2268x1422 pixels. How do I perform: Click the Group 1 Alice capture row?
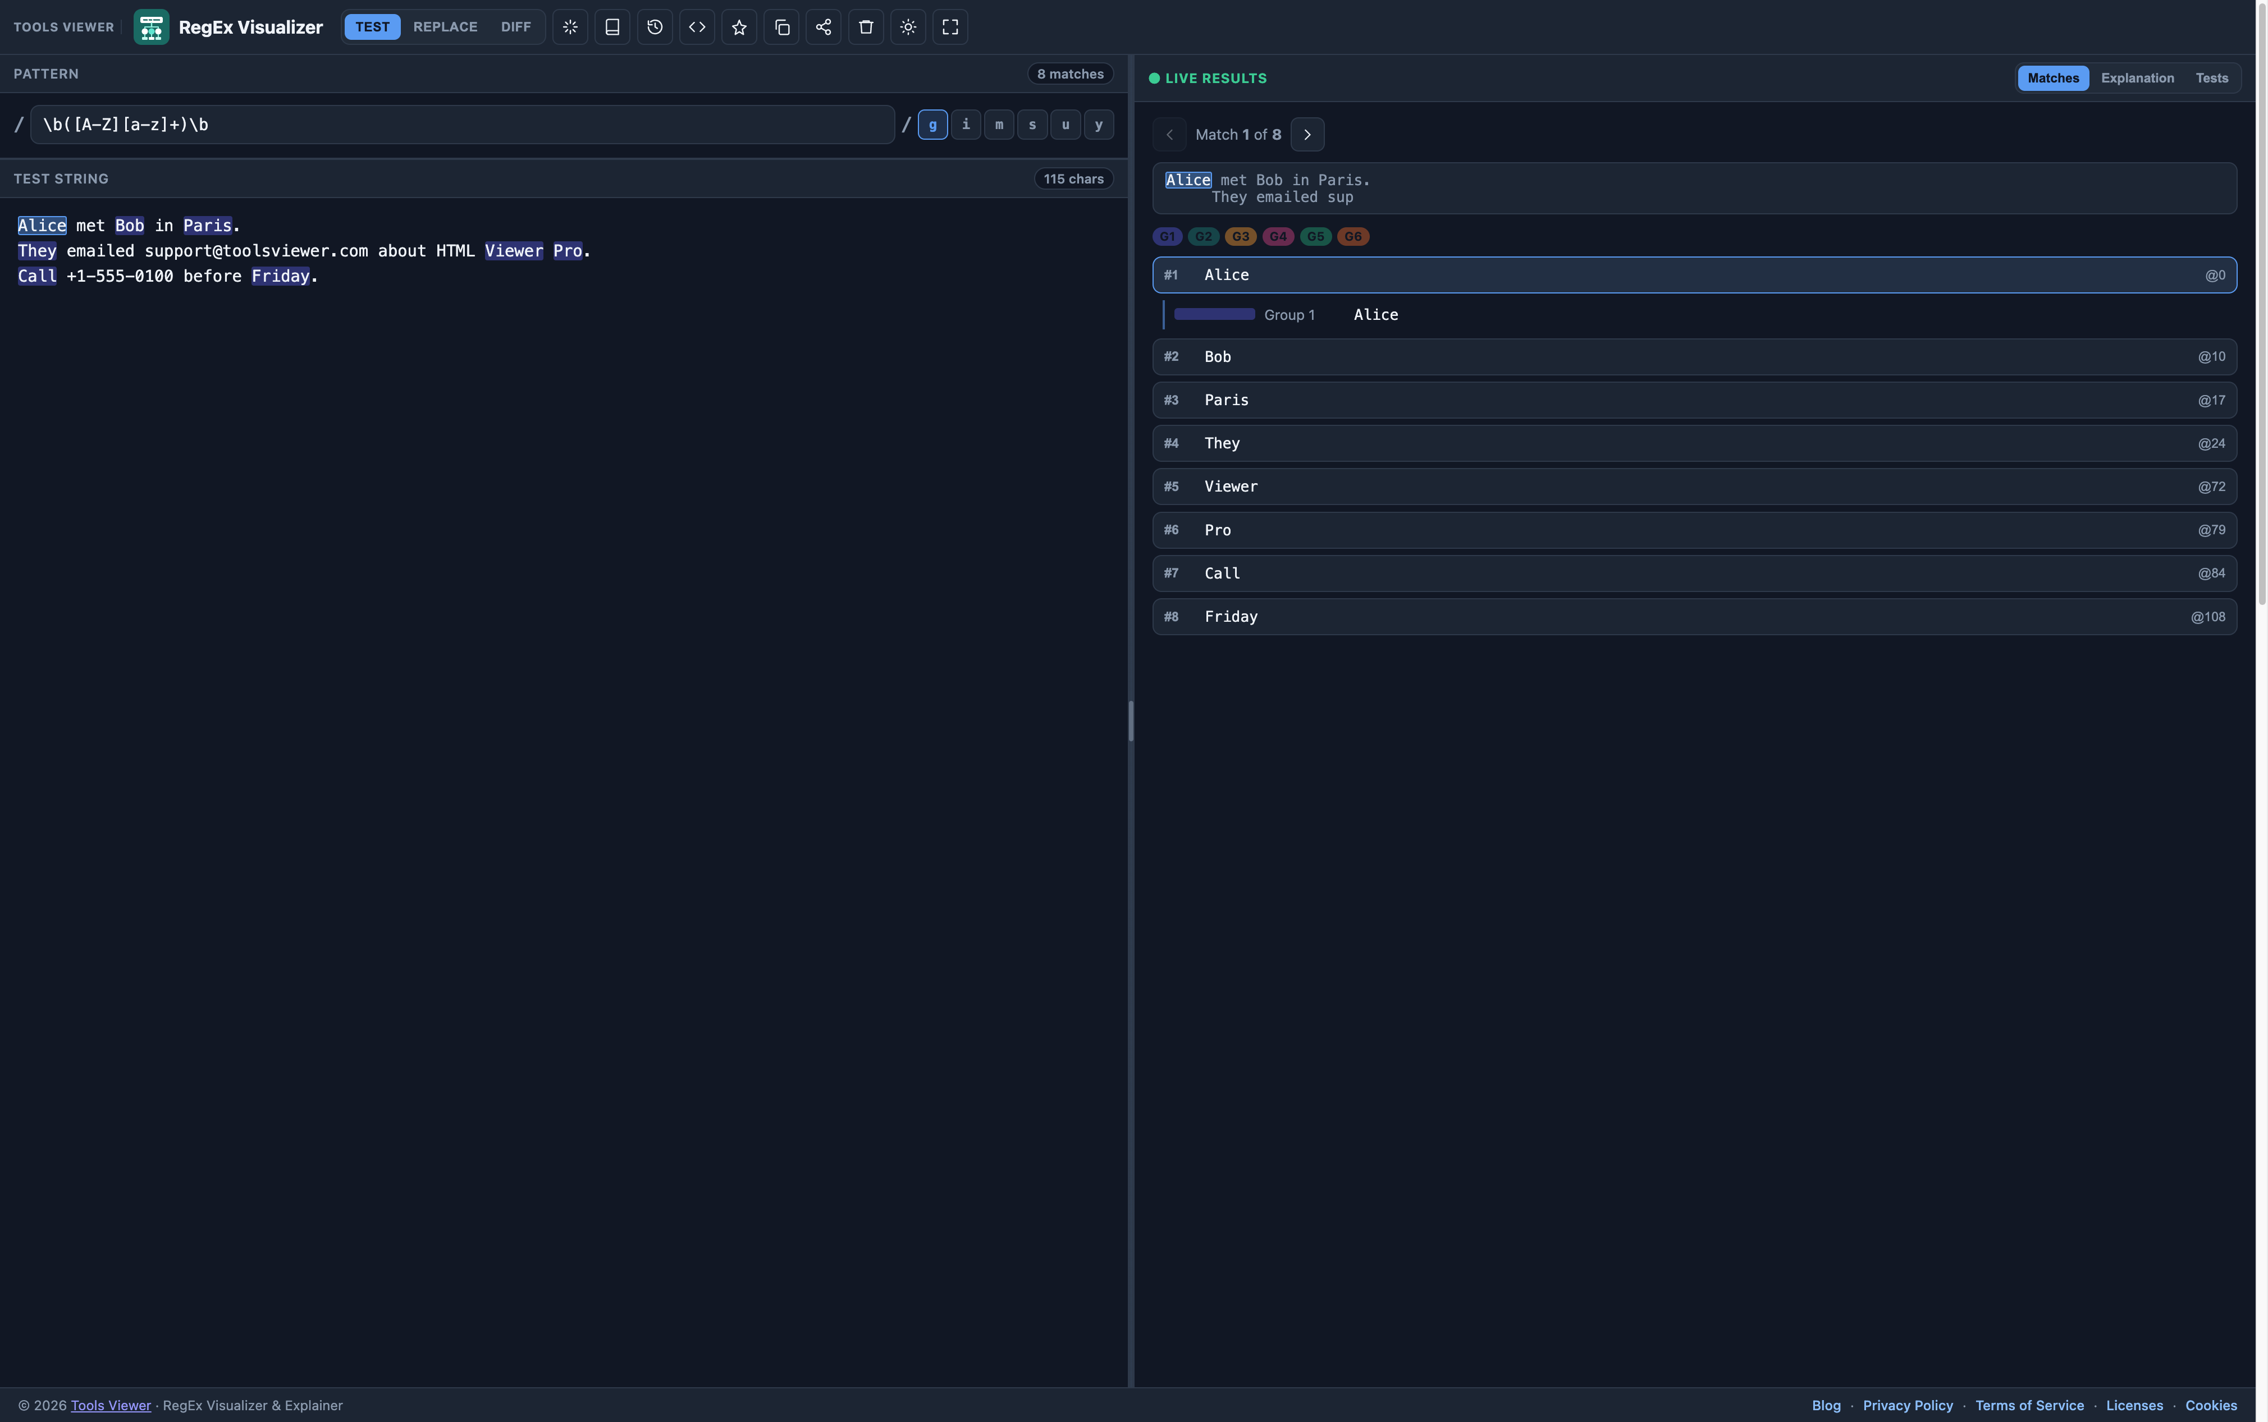click(1700, 315)
